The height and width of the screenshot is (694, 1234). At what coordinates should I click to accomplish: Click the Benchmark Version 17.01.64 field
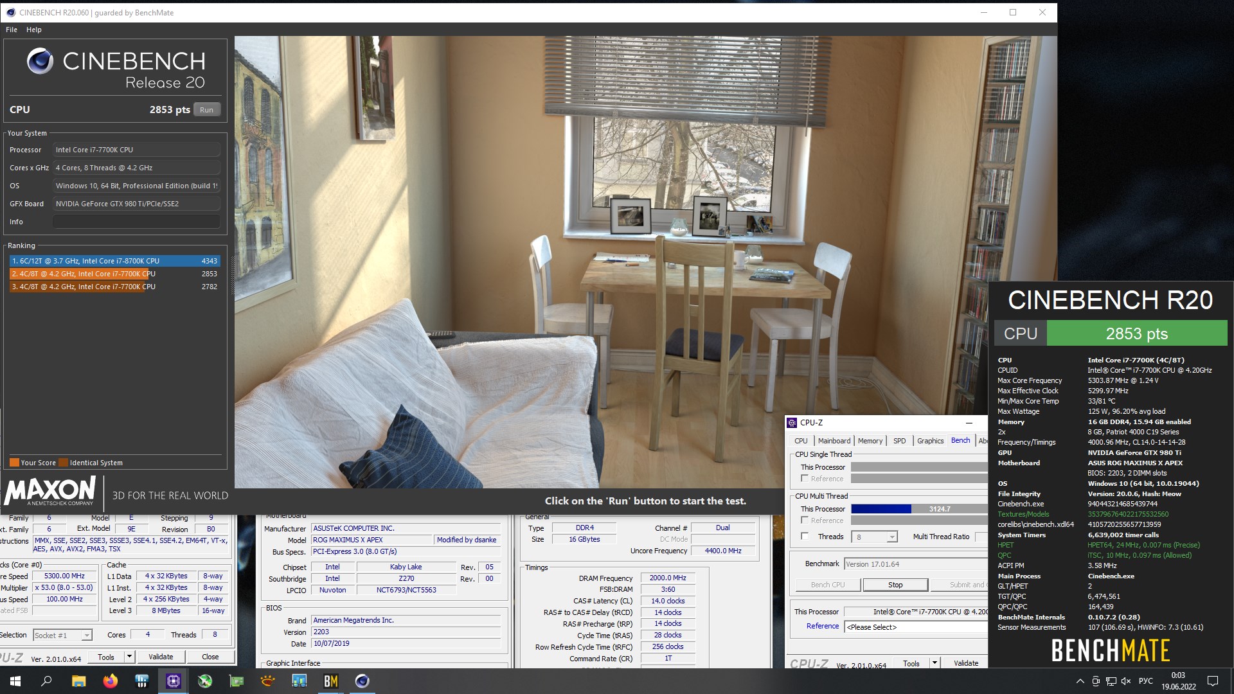point(916,564)
